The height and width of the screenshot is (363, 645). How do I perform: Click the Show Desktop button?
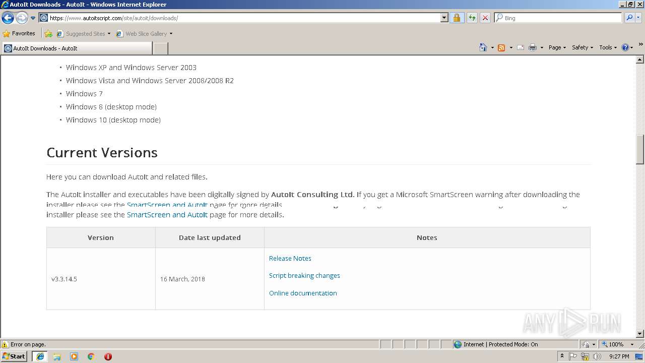(639, 356)
